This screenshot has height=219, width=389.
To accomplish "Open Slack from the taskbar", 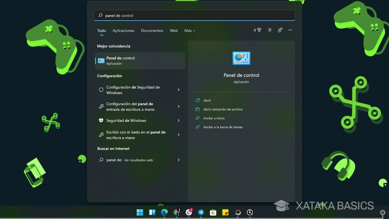I will tap(189, 213).
